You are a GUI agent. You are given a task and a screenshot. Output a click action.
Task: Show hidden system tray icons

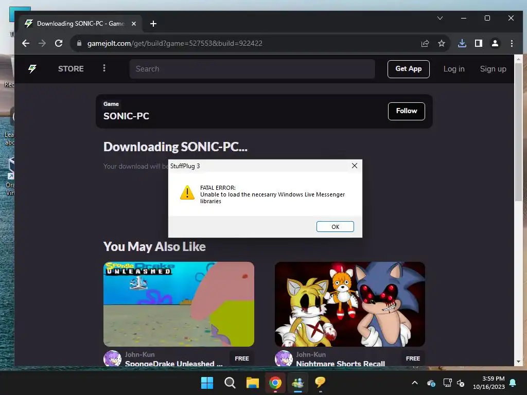[415, 383]
